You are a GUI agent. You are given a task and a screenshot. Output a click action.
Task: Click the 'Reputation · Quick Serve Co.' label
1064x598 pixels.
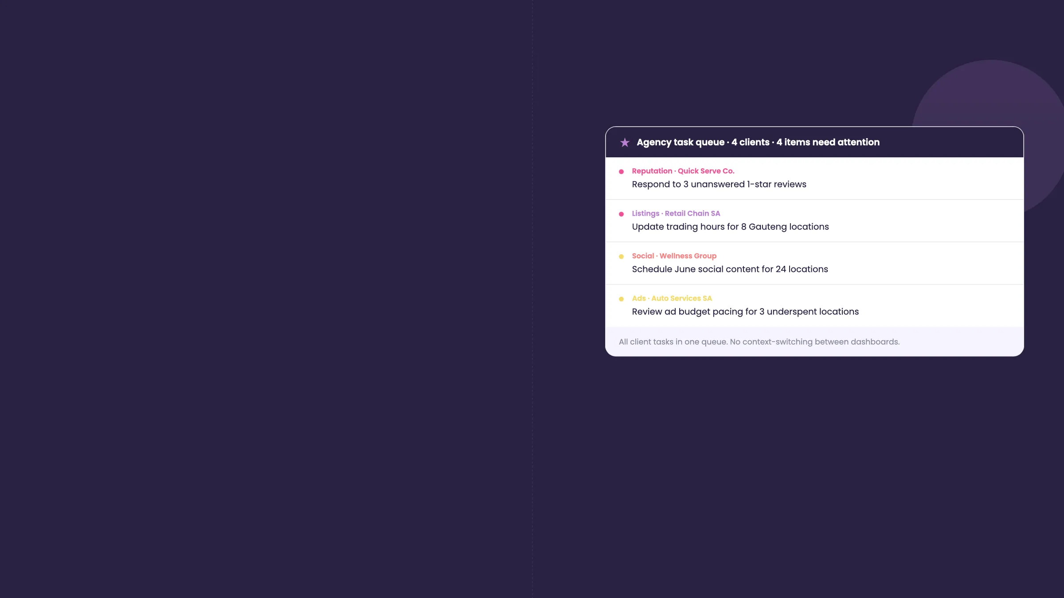683,171
